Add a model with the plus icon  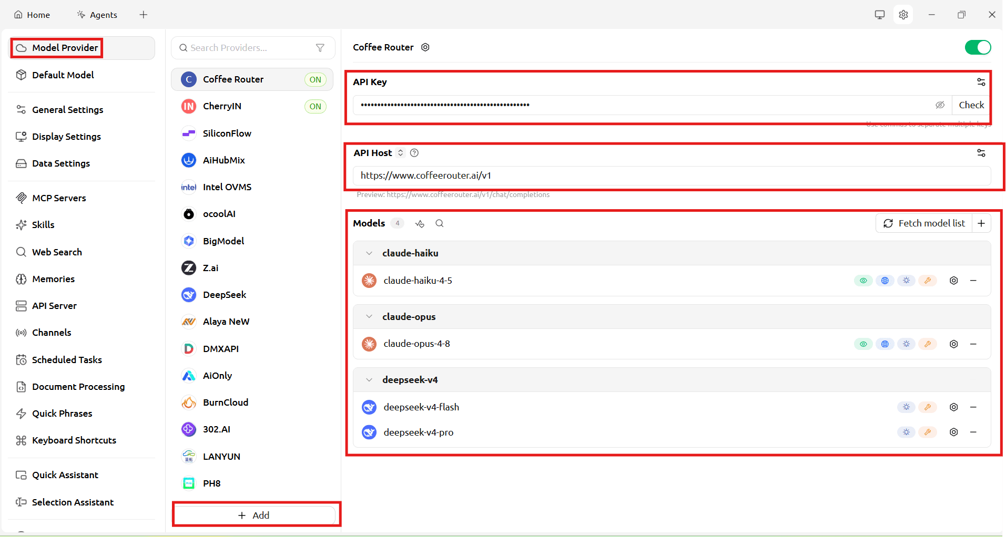pyautogui.click(x=981, y=223)
